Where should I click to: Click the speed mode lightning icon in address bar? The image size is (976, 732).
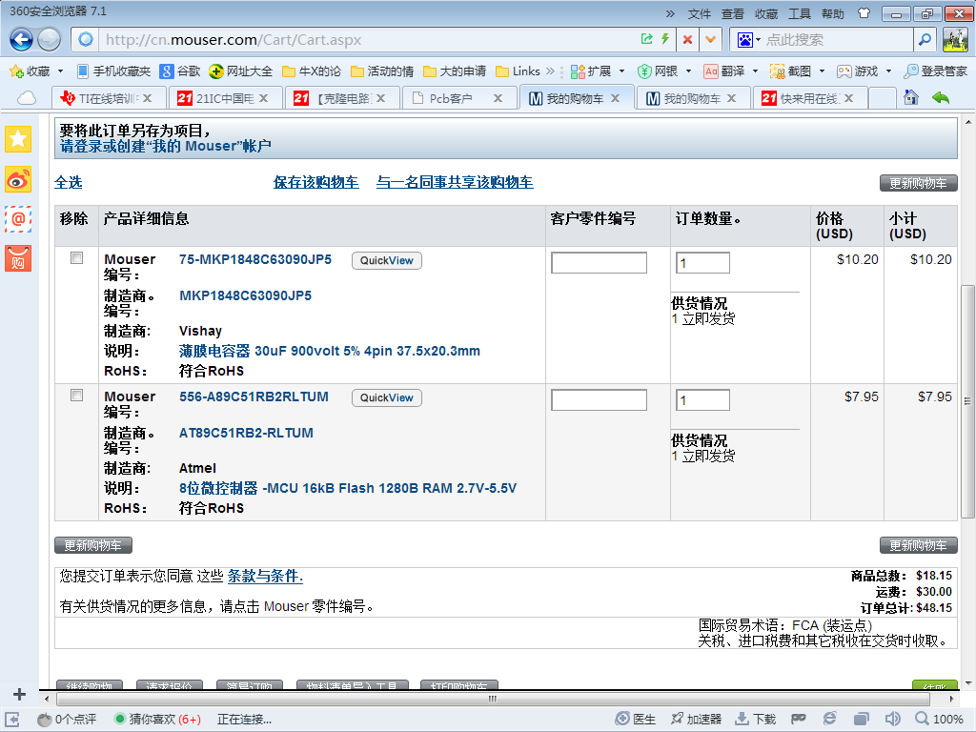(665, 39)
